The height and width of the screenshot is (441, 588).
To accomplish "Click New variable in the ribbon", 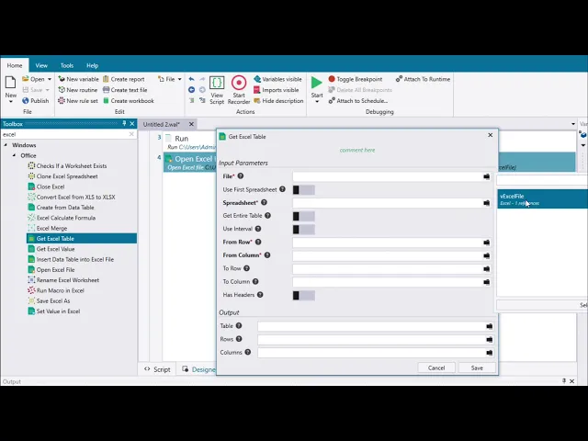I will 78,79.
